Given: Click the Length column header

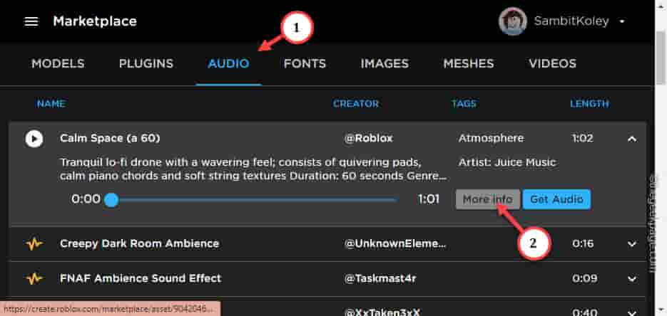Looking at the screenshot, I should pyautogui.click(x=589, y=104).
